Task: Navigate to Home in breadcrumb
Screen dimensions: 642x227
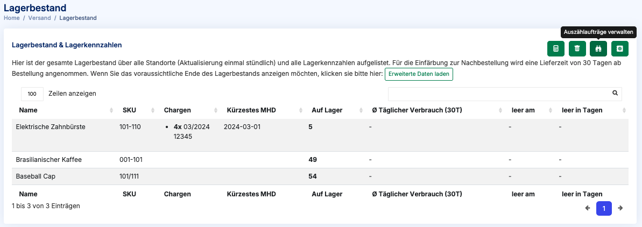Action: pos(12,18)
